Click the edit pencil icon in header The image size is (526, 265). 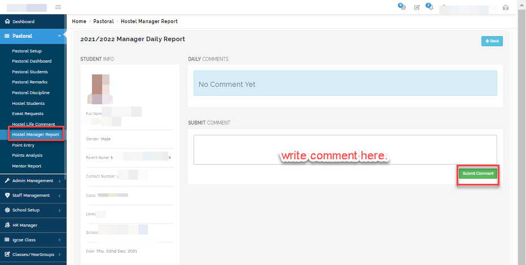tap(417, 7)
